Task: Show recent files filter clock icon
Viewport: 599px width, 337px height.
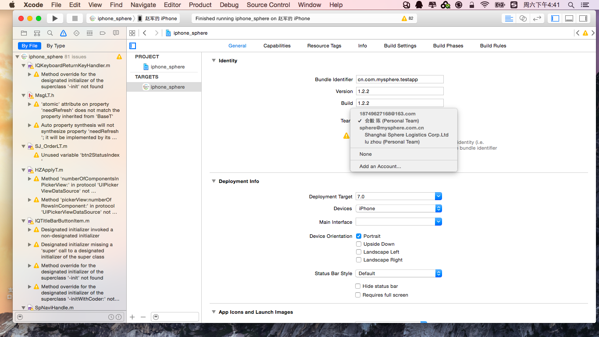Action: pyautogui.click(x=111, y=317)
